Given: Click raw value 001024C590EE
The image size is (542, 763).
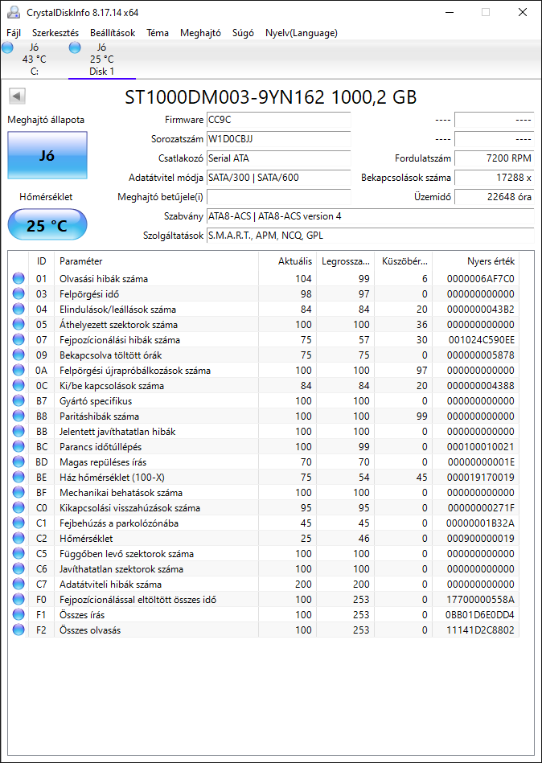Looking at the screenshot, I should point(481,339).
